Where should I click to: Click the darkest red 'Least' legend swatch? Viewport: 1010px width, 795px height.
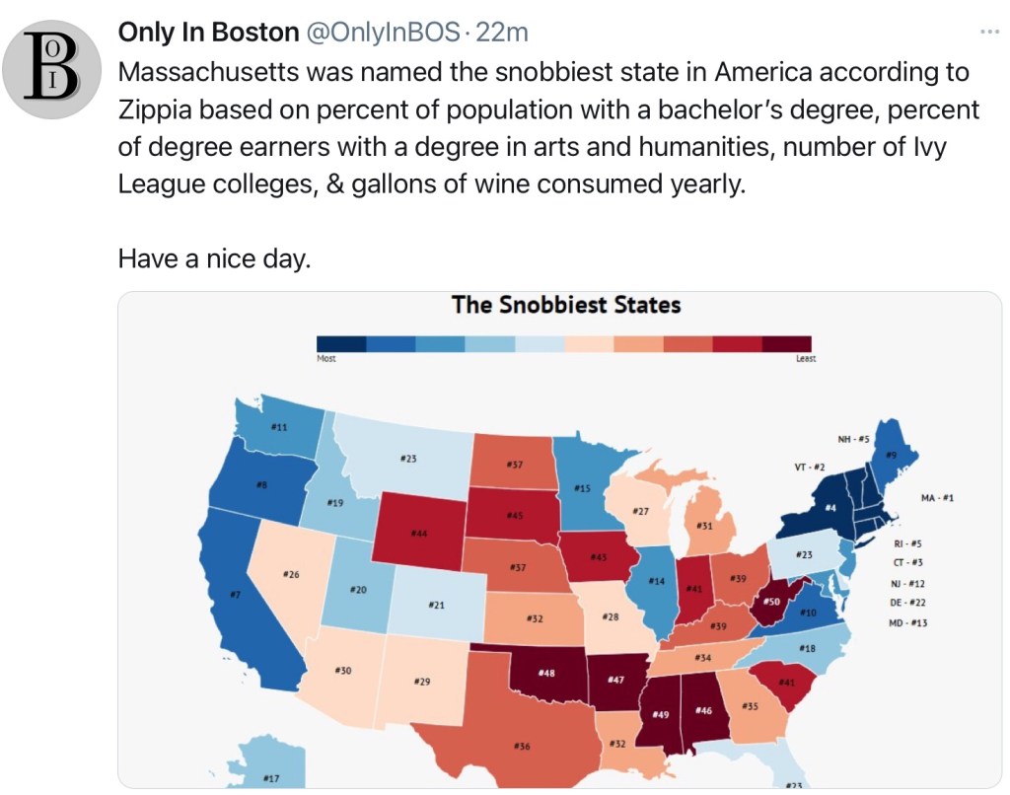(787, 343)
